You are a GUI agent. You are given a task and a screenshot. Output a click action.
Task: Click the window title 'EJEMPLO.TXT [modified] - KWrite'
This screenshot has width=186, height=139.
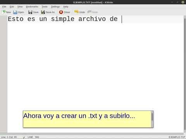pyautogui.click(x=93, y=2)
